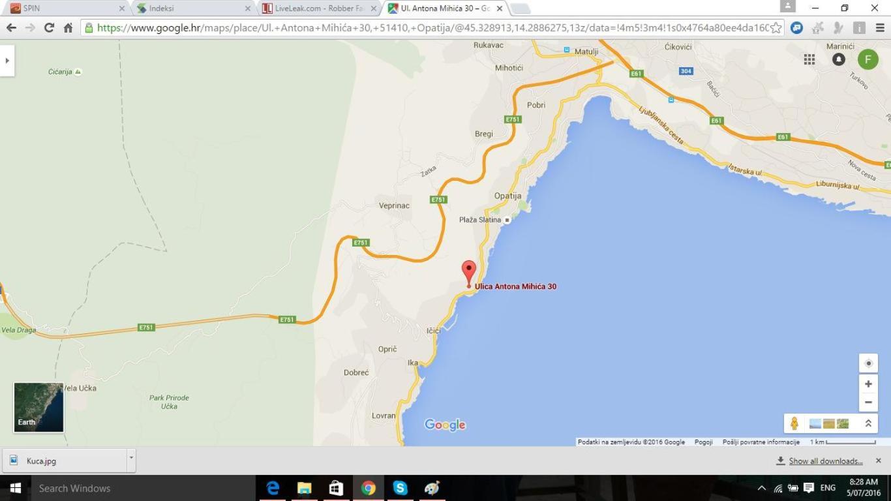Viewport: 891px width, 501px height.
Task: Zoom in with the map plus button
Action: click(868, 384)
